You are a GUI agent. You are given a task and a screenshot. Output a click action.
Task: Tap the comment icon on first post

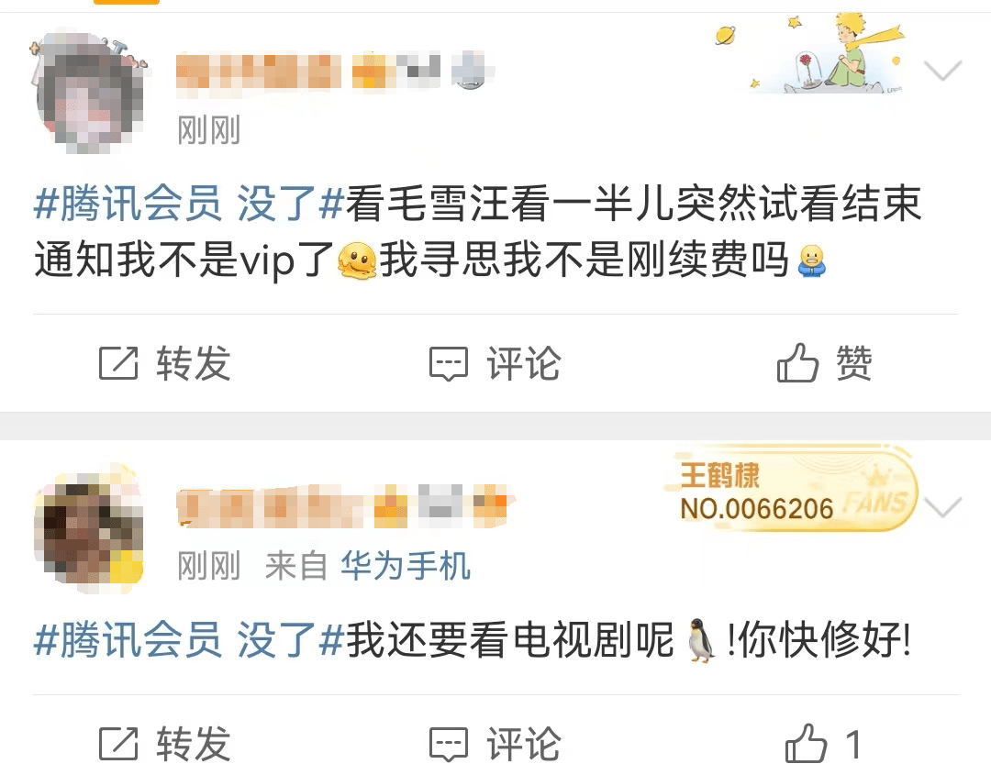pyautogui.click(x=449, y=364)
